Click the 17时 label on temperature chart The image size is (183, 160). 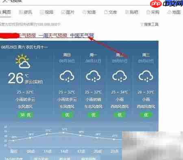[x=81, y=151]
